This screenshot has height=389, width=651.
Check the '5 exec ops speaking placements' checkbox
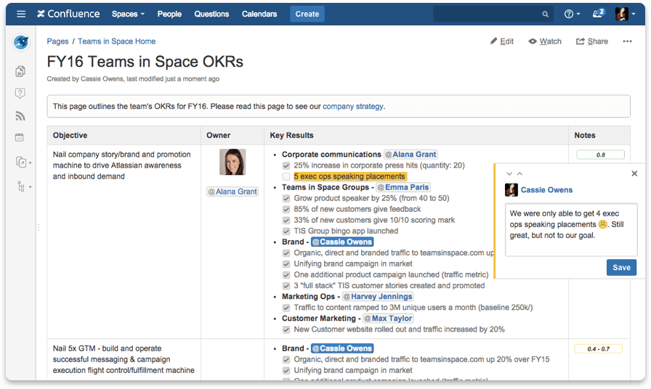(286, 176)
